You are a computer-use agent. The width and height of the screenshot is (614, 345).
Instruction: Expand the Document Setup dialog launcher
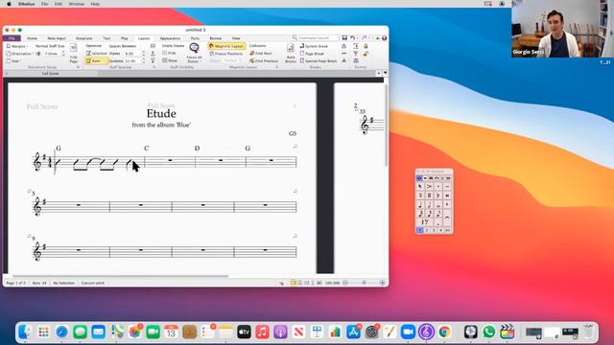(78, 67)
